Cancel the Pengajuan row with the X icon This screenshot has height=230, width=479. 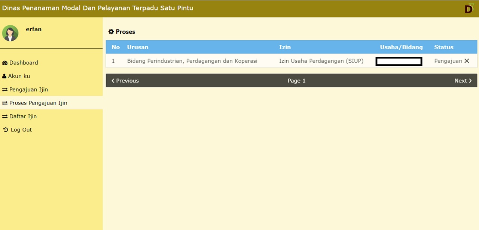(467, 61)
